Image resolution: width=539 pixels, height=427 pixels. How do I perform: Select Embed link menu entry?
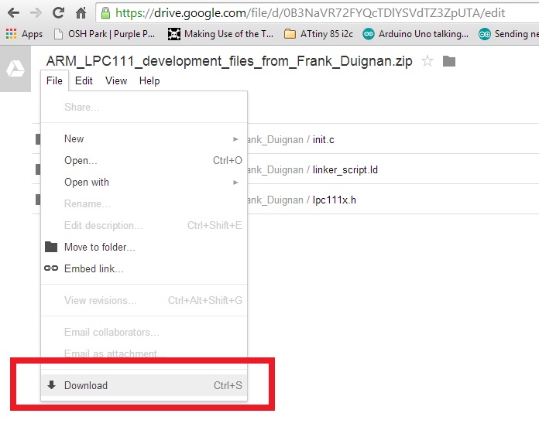[93, 269]
